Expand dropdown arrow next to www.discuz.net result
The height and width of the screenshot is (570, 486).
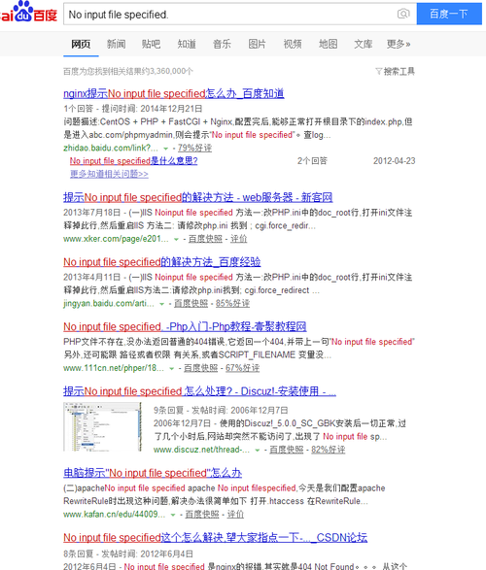click(258, 450)
